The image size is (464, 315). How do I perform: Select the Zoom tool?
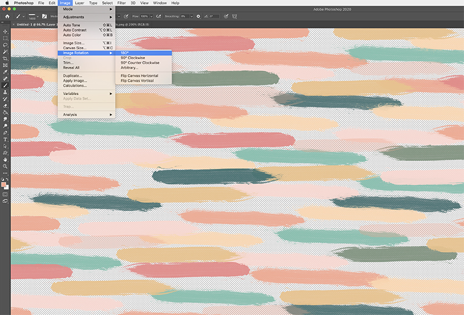coord(5,166)
